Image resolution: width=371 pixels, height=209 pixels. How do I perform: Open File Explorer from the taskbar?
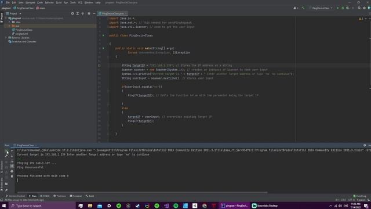(x=90, y=206)
